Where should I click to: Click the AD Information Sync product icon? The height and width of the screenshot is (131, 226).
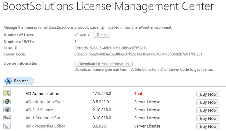[x=7, y=102]
